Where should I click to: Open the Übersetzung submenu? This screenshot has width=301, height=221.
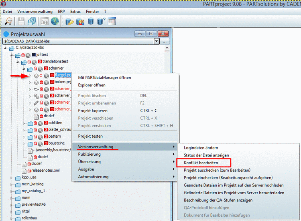click(x=125, y=162)
